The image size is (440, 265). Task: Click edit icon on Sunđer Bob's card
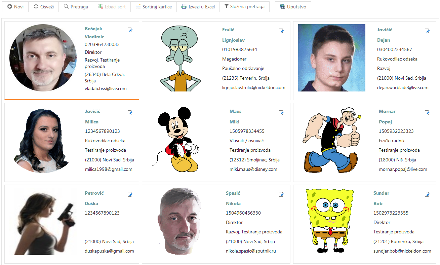click(427, 194)
